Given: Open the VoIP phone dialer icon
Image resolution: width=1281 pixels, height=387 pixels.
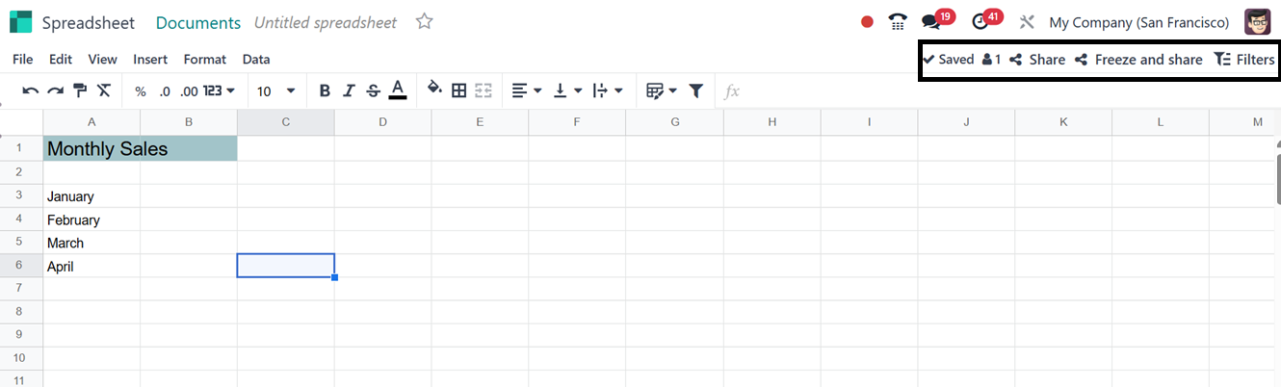Looking at the screenshot, I should 898,22.
